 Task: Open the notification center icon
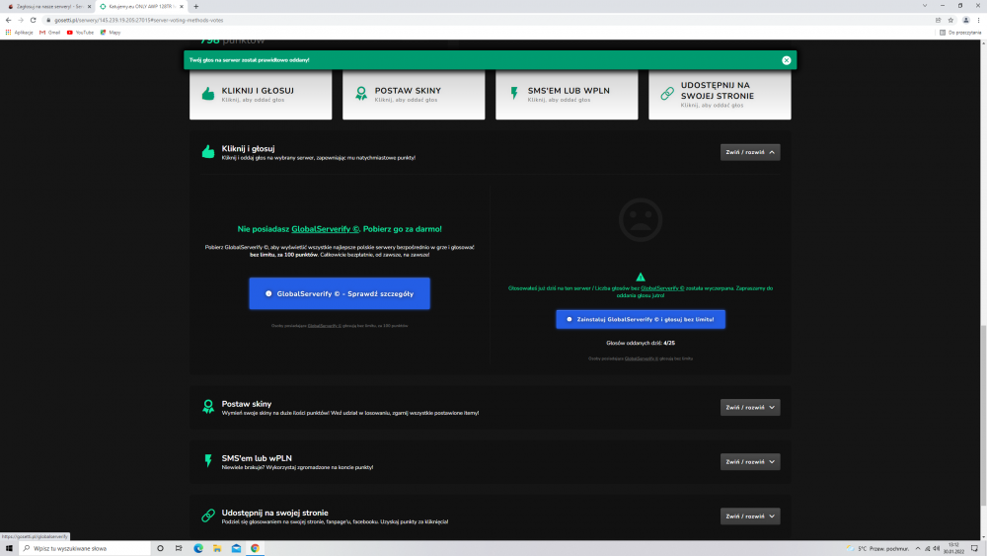coord(974,548)
